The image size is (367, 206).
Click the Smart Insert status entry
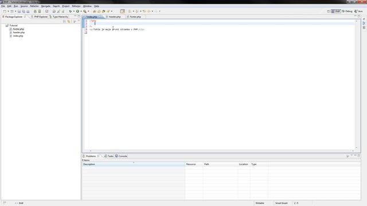click(282, 203)
